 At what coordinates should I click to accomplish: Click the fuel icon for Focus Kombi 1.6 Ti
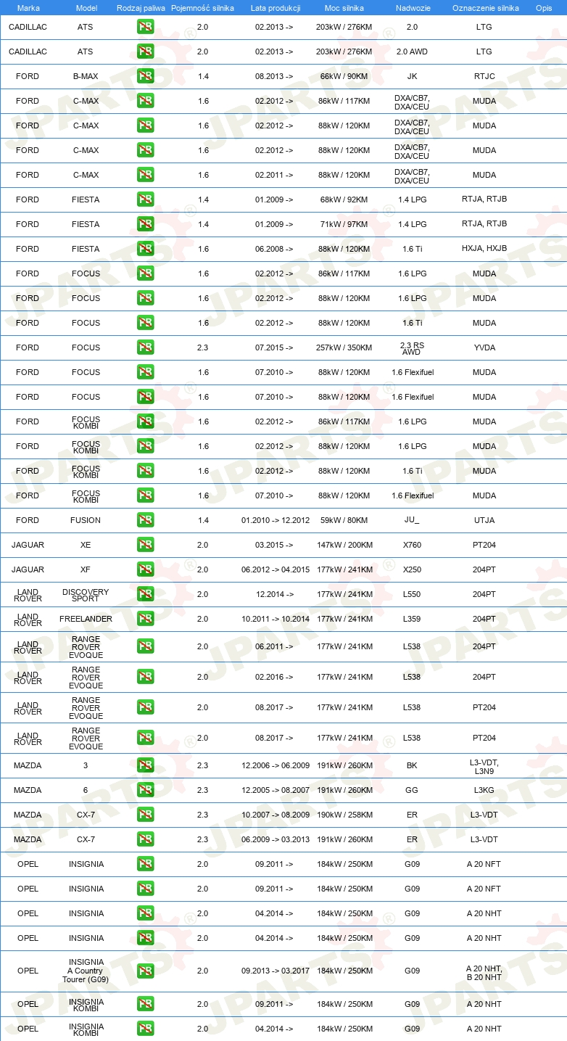(x=145, y=471)
